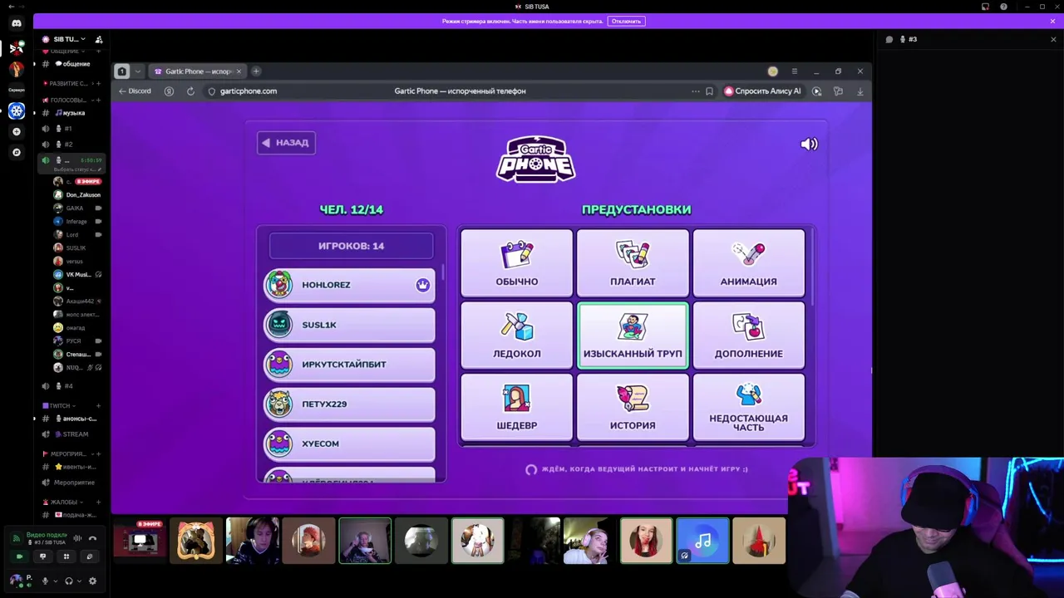This screenshot has height=598, width=1064.
Task: Select the Недостающая часть preset card
Action: (748, 407)
